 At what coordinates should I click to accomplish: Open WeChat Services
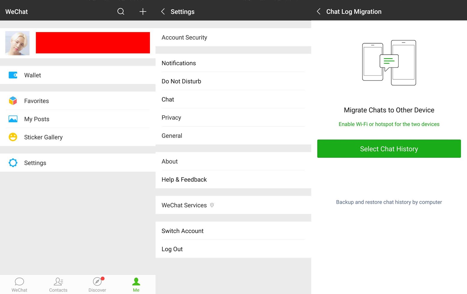click(x=233, y=205)
